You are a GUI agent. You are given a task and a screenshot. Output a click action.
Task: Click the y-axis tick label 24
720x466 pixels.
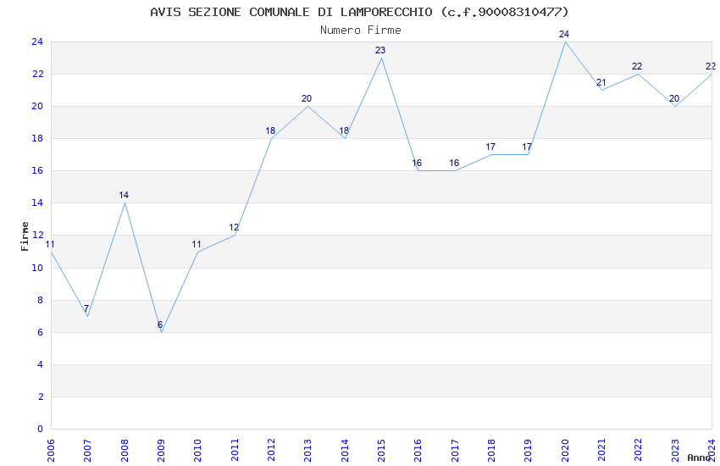tap(37, 42)
